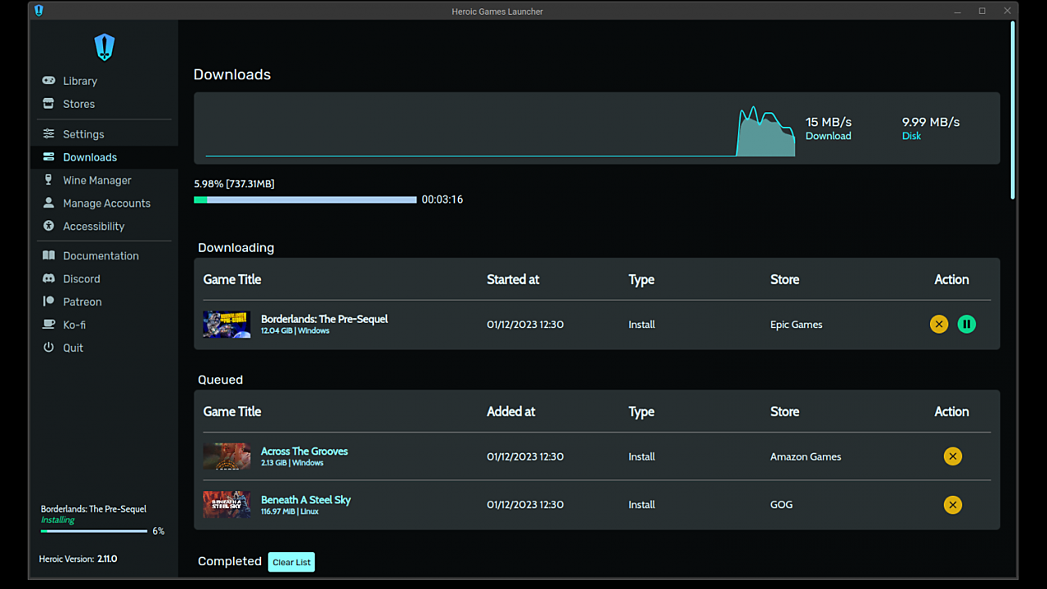Viewport: 1047px width, 589px height.
Task: Open the Beneath A Steel Sky game page
Action: pyautogui.click(x=306, y=500)
